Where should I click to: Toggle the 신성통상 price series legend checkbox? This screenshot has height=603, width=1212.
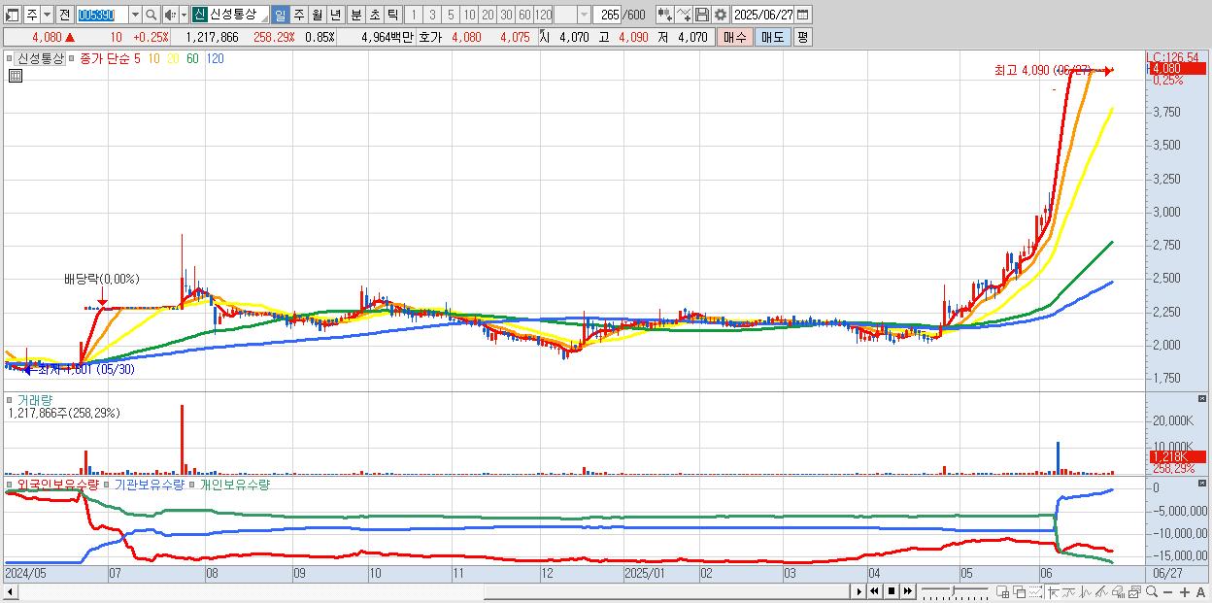pos(12,58)
